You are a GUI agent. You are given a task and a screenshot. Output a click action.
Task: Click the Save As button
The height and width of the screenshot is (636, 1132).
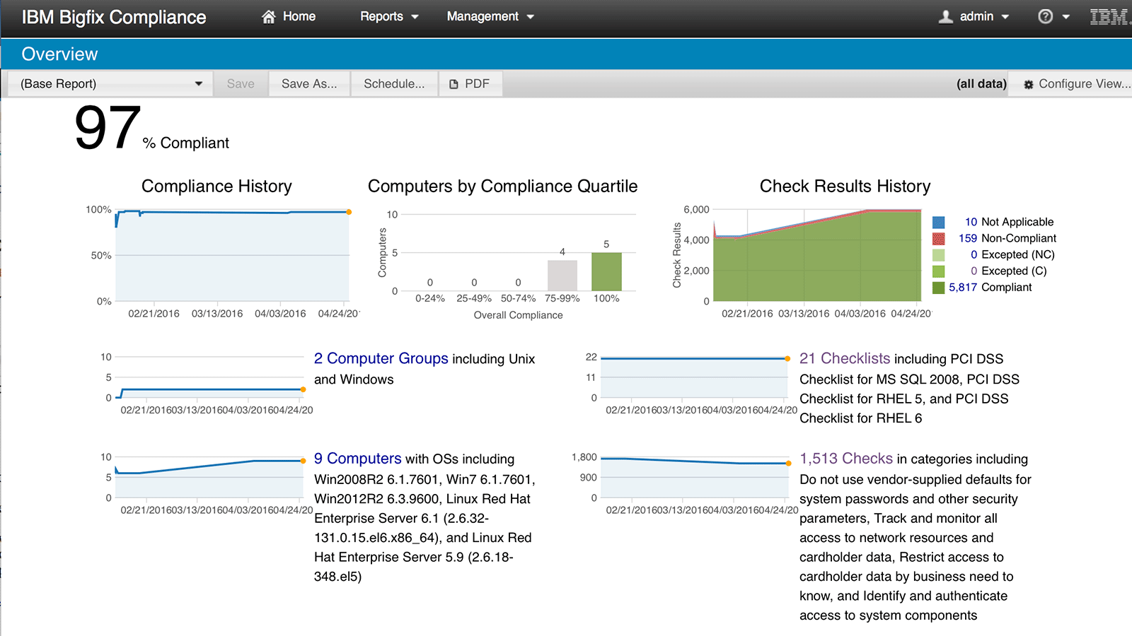point(308,83)
